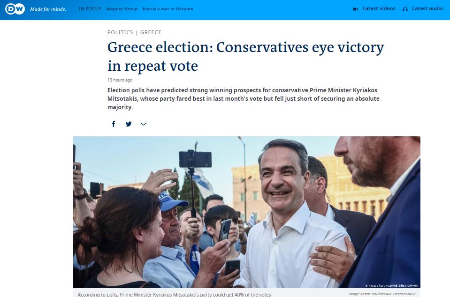This screenshot has width=450, height=297.
Task: Click the bold article summary paragraph
Action: pos(243,98)
